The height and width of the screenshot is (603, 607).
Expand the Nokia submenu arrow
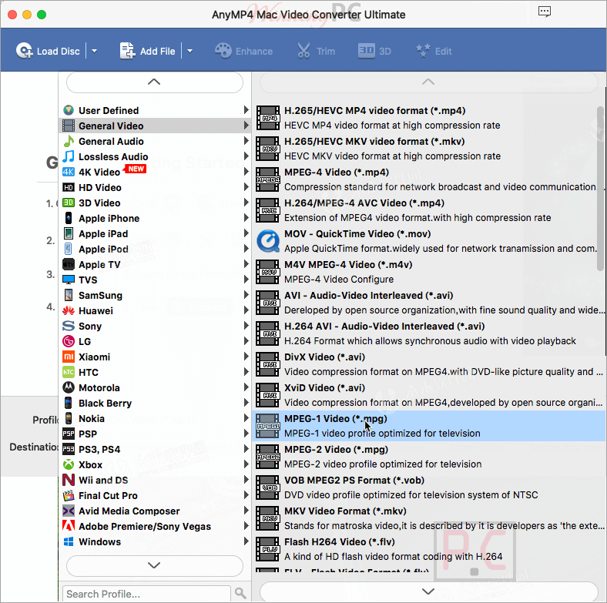point(246,418)
